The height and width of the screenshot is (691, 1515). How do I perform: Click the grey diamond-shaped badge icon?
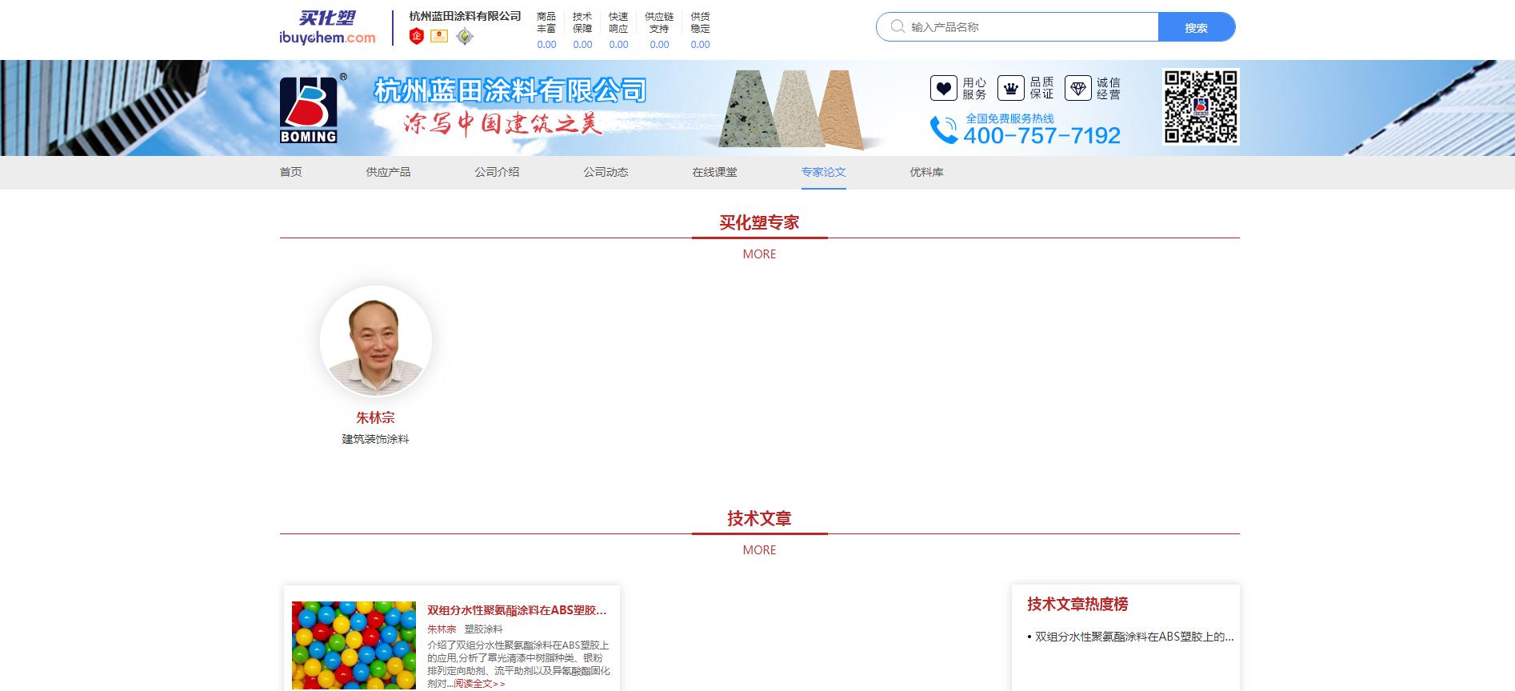point(465,36)
